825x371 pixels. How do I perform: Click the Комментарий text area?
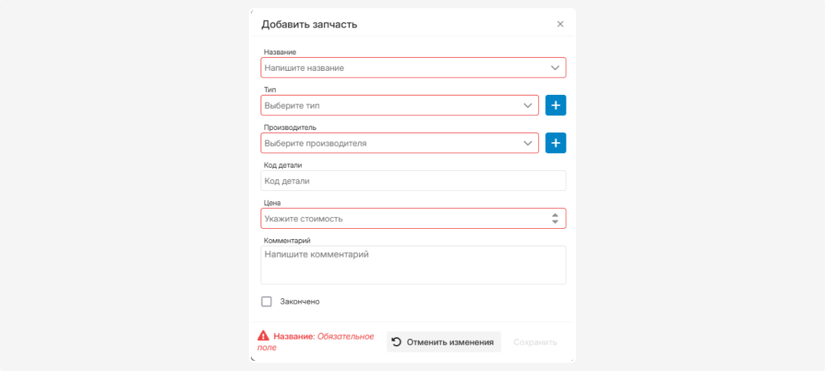pyautogui.click(x=412, y=265)
